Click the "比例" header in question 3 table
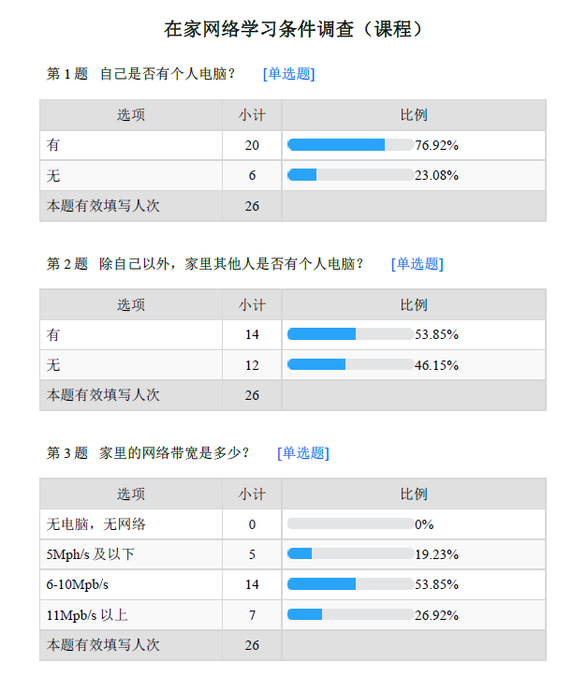The image size is (572, 677). pyautogui.click(x=413, y=493)
